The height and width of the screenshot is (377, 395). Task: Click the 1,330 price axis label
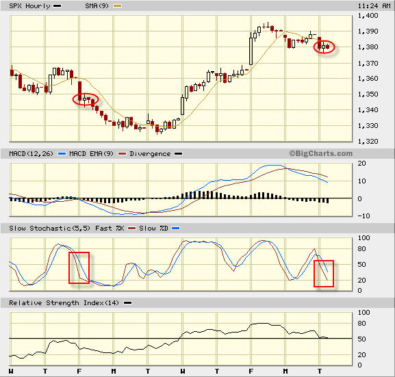click(368, 126)
